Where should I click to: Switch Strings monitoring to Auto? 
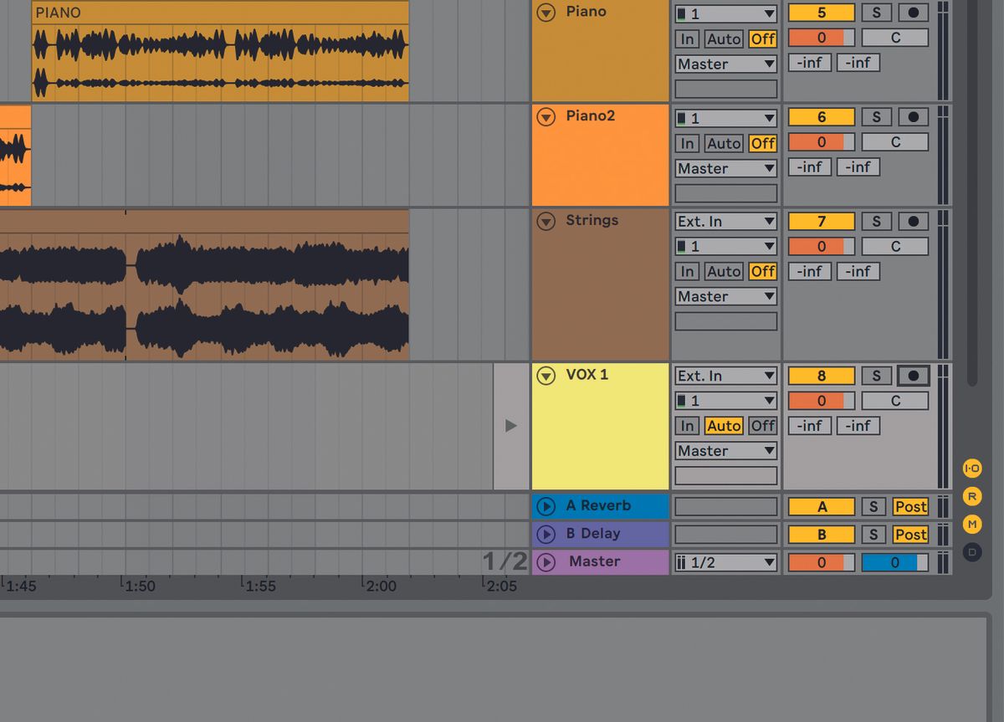click(723, 271)
